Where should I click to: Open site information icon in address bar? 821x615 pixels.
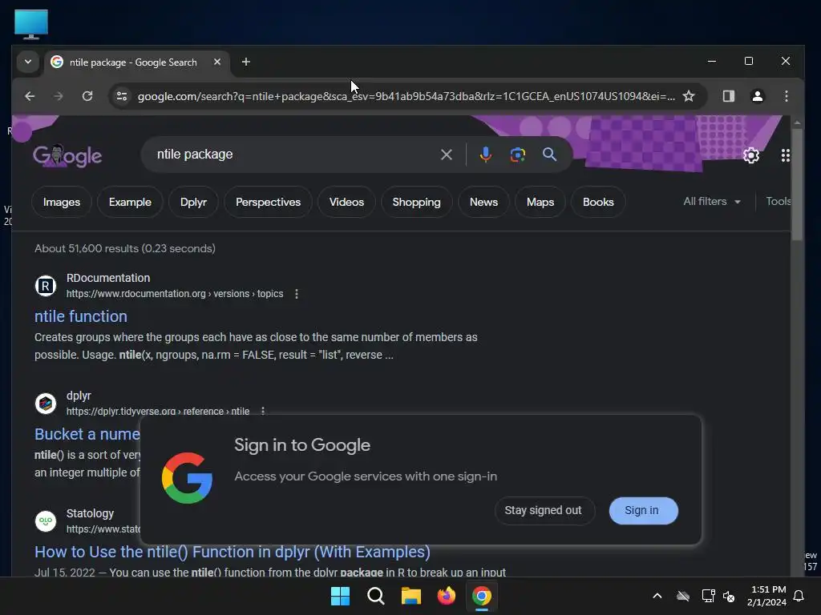click(x=122, y=96)
